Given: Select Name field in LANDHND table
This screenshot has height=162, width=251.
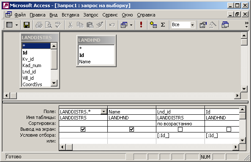Looking at the screenshot, I should [x=85, y=62].
